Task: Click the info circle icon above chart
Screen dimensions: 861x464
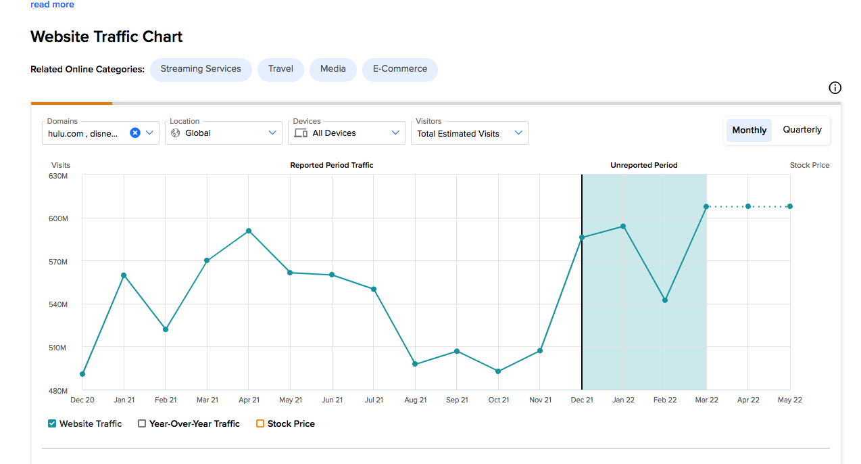Action: pos(835,88)
